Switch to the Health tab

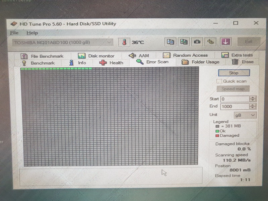[x=111, y=63]
